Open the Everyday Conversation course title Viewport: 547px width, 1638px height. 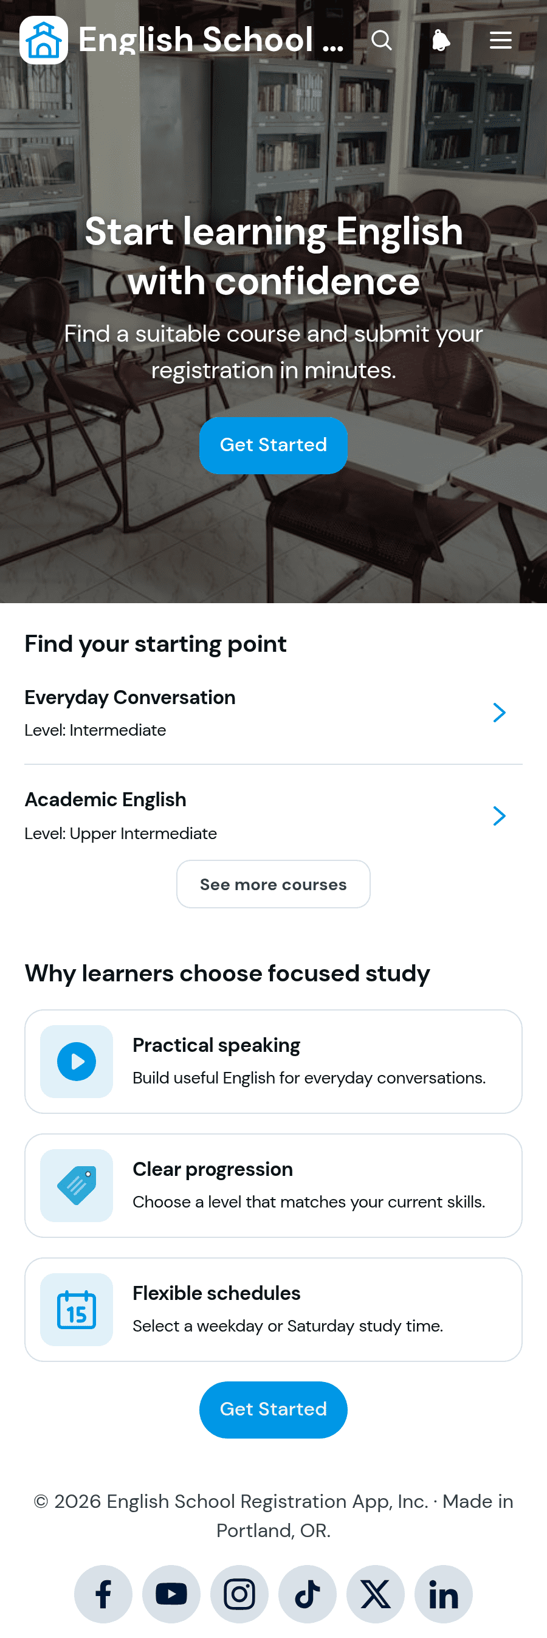coord(129,697)
